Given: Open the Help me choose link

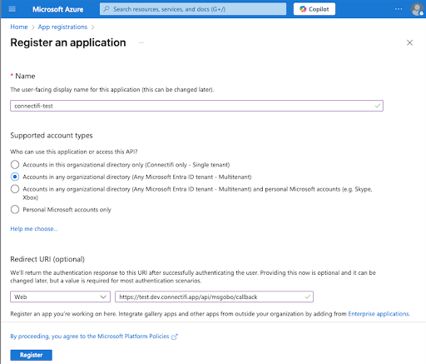Looking at the screenshot, I should tap(34, 229).
